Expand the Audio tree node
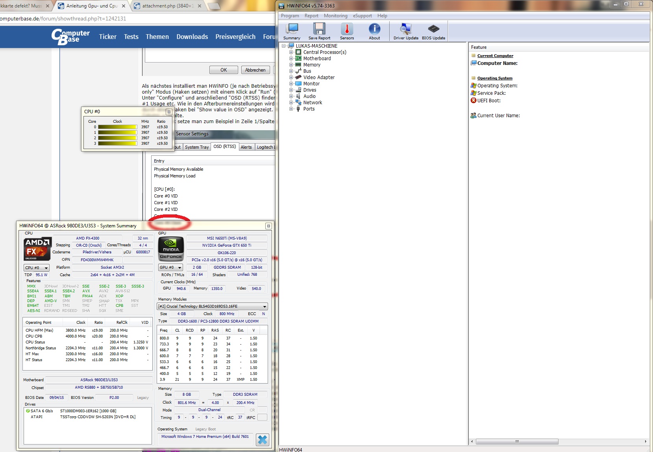The height and width of the screenshot is (452, 653). (291, 96)
